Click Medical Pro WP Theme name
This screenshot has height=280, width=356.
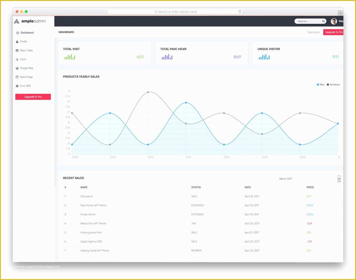click(x=93, y=223)
